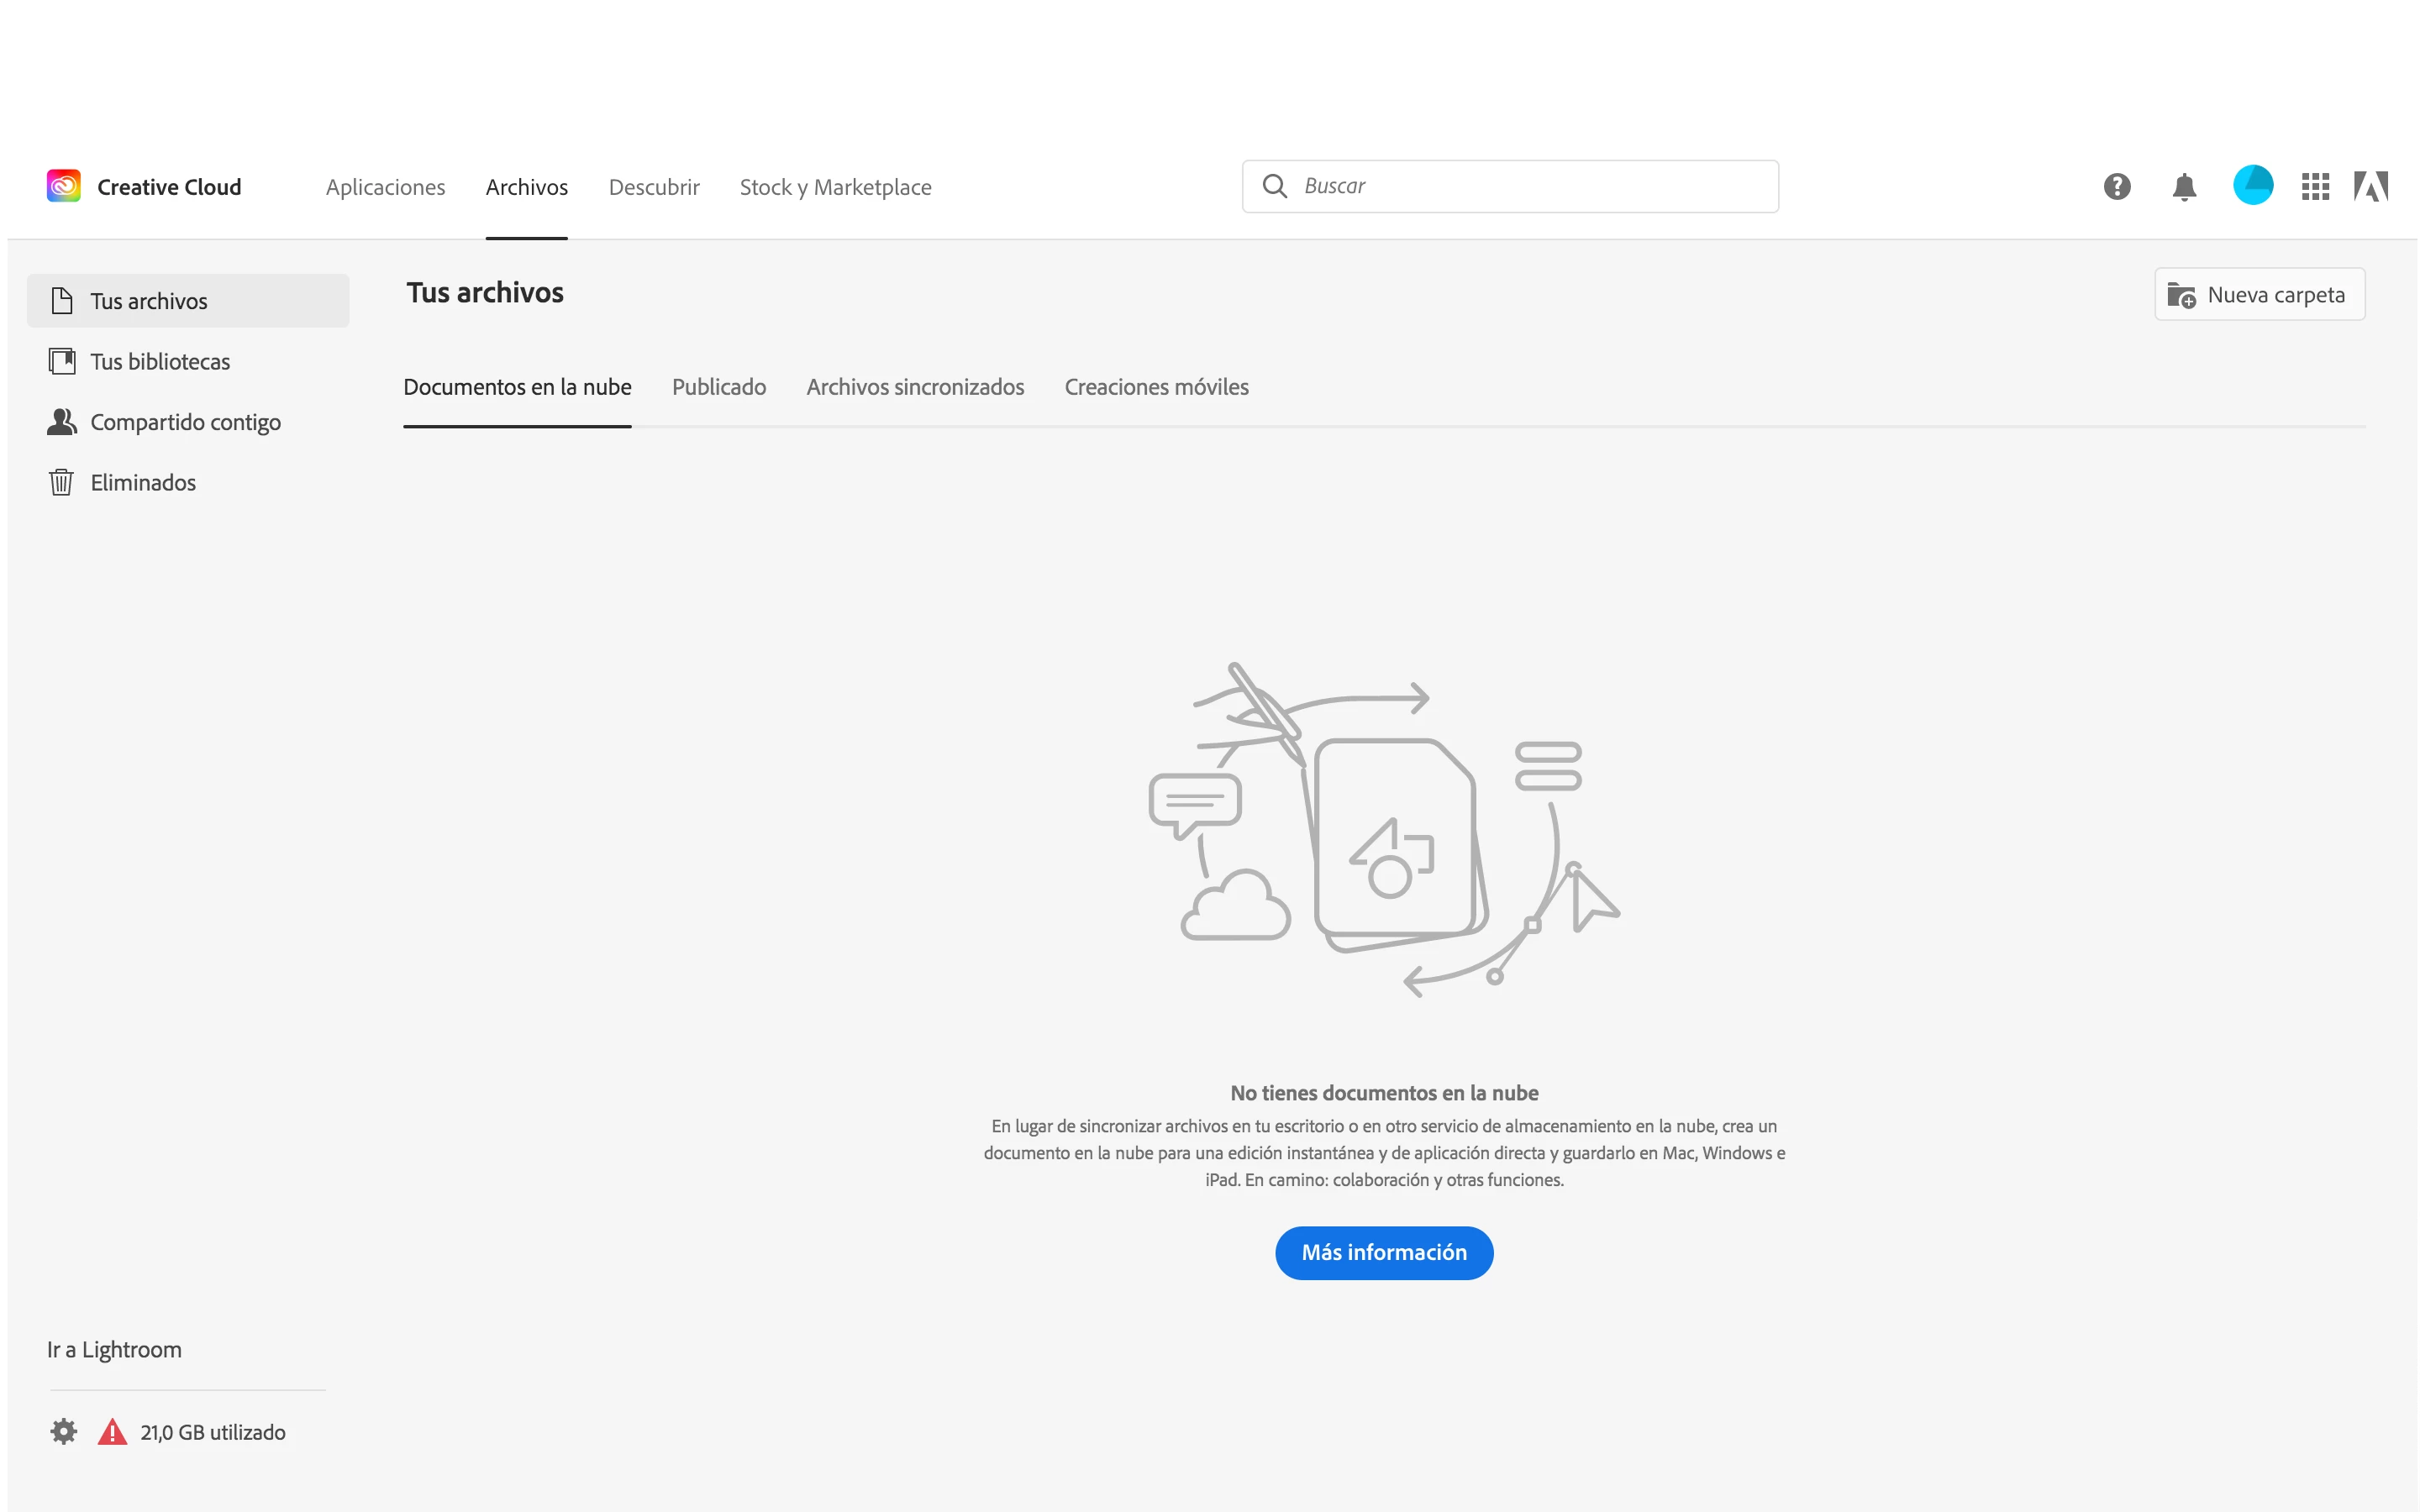Screen dimensions: 2420x1512
Task: Open Compartido contigo section
Action: (185, 422)
